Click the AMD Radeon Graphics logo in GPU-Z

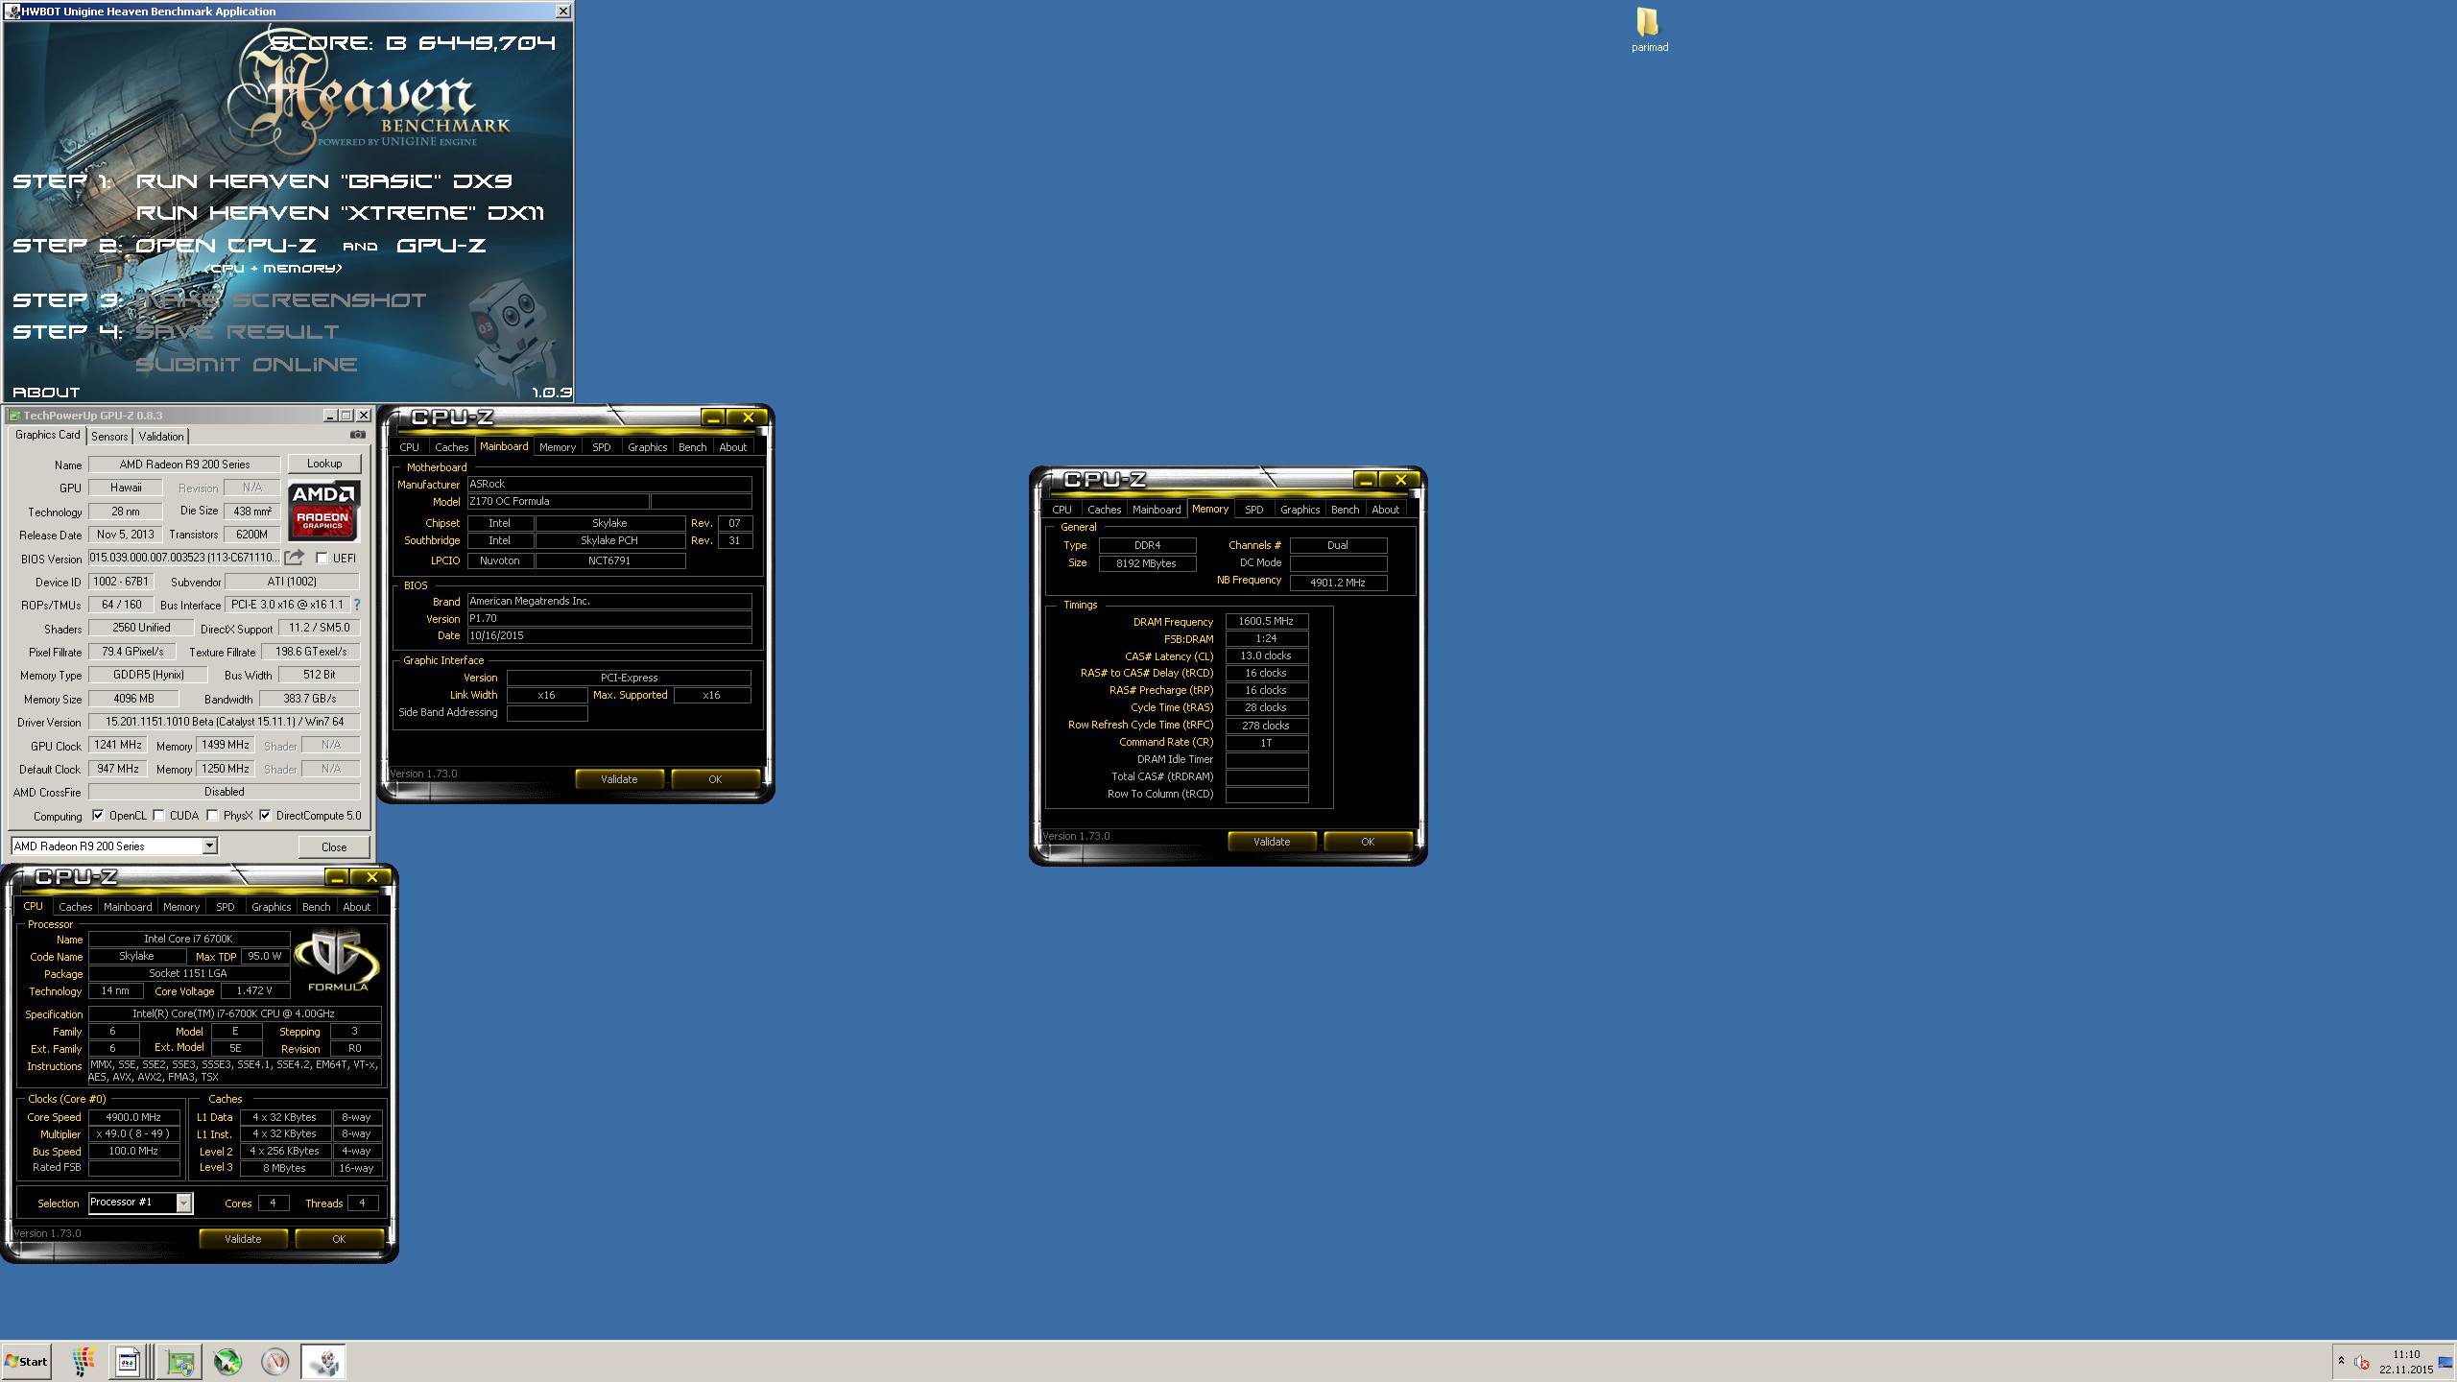click(324, 511)
